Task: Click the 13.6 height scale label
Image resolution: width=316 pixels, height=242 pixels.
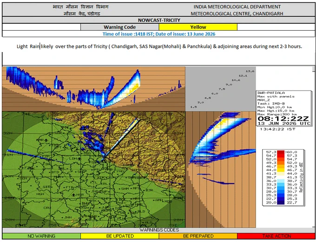Action: point(250,71)
